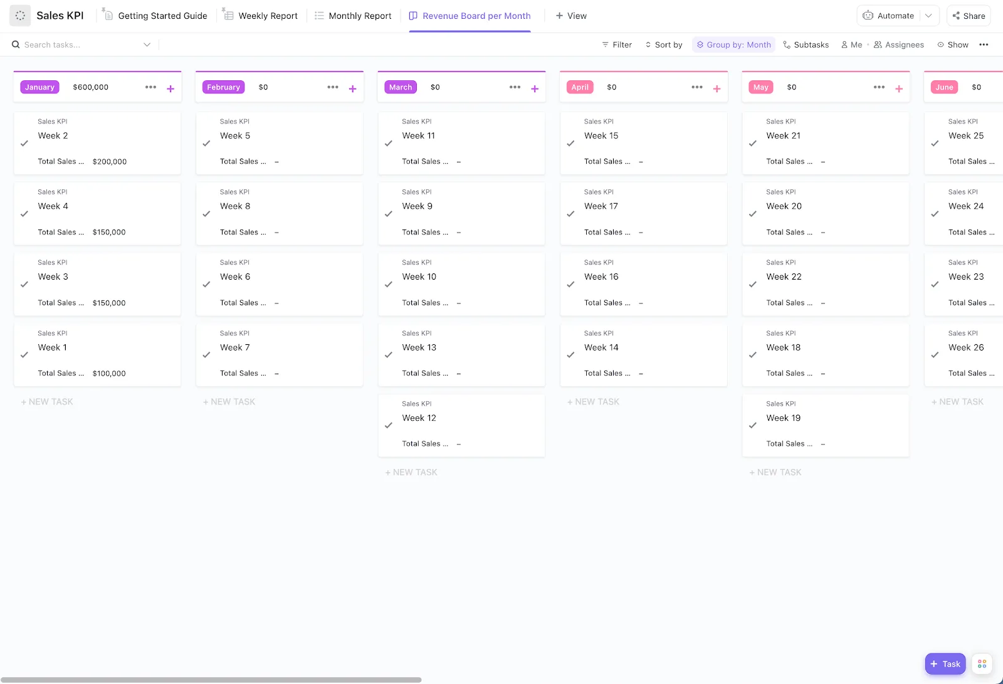The height and width of the screenshot is (684, 1003).
Task: Click the search magnifier icon
Action: pyautogui.click(x=16, y=45)
